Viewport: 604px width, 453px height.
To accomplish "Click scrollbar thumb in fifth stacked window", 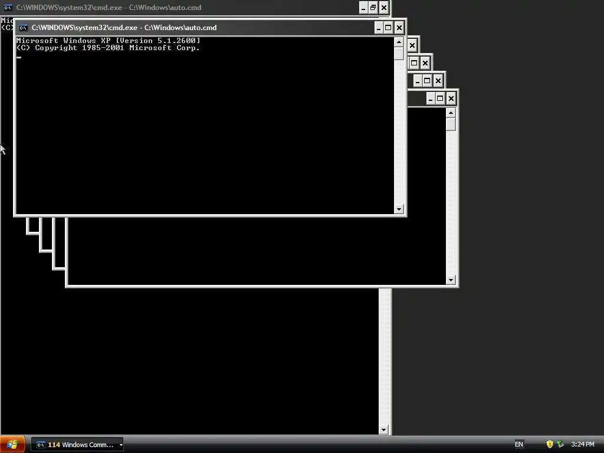I will (451, 124).
